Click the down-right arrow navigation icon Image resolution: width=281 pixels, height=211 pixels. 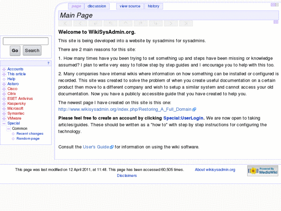click(x=156, y=23)
